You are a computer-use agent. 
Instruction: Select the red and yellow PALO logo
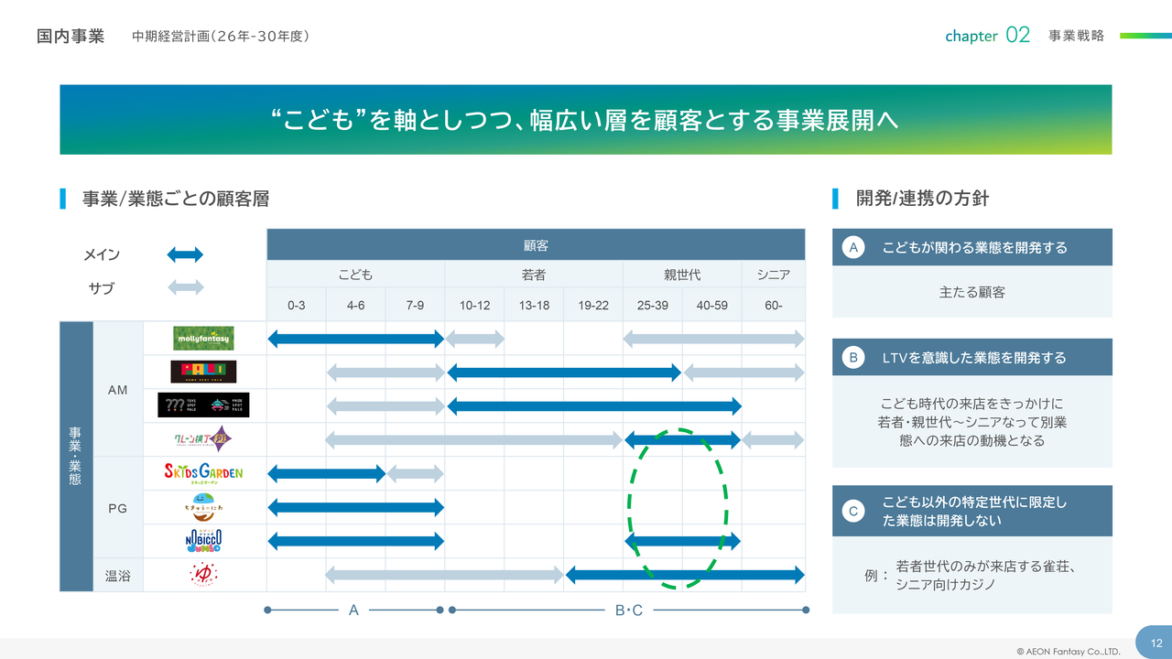(x=203, y=372)
